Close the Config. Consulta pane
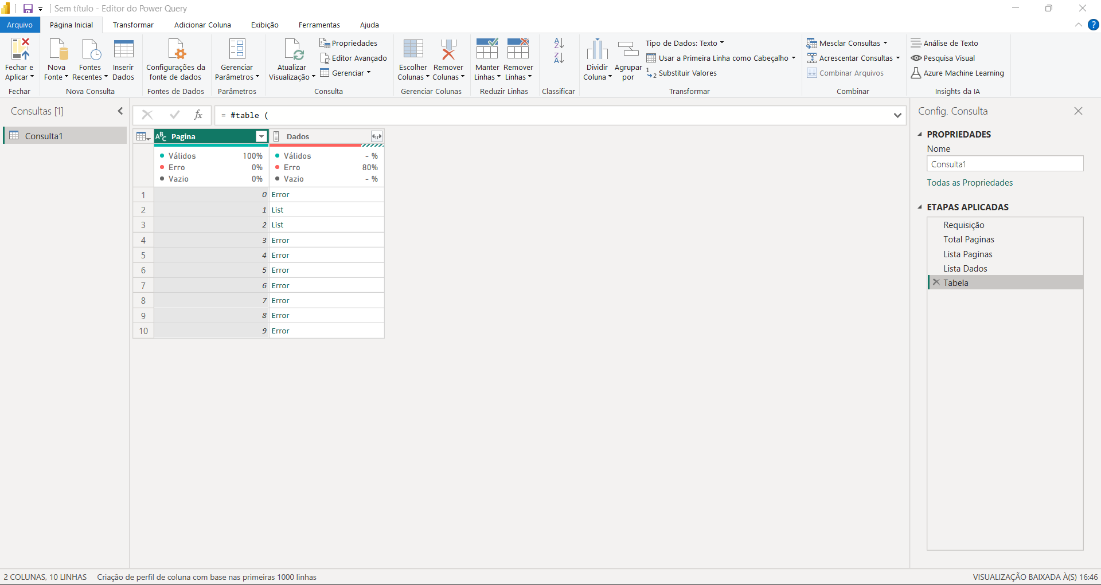Image resolution: width=1101 pixels, height=585 pixels. click(x=1079, y=111)
